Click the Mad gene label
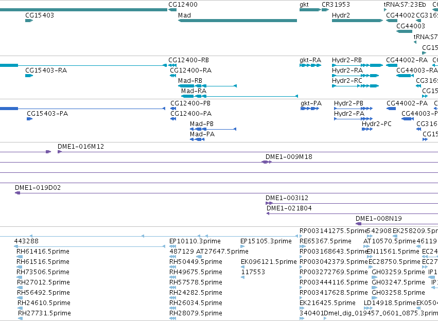Screen dimensions: 438x321 pyautogui.click(x=184, y=15)
